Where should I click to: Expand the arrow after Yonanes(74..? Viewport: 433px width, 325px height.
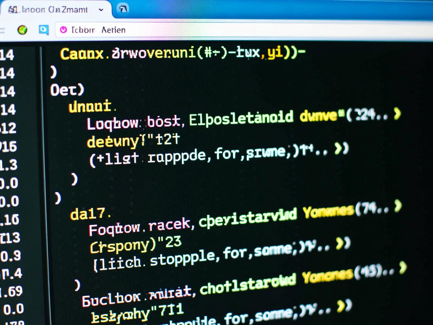click(x=398, y=206)
